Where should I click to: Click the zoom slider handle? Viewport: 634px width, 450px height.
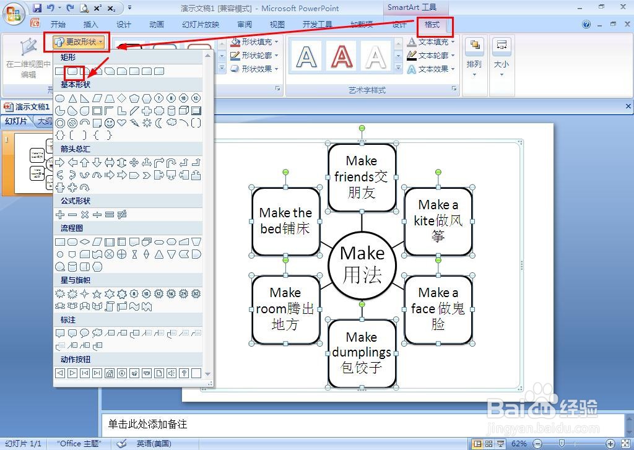pyautogui.click(x=562, y=444)
